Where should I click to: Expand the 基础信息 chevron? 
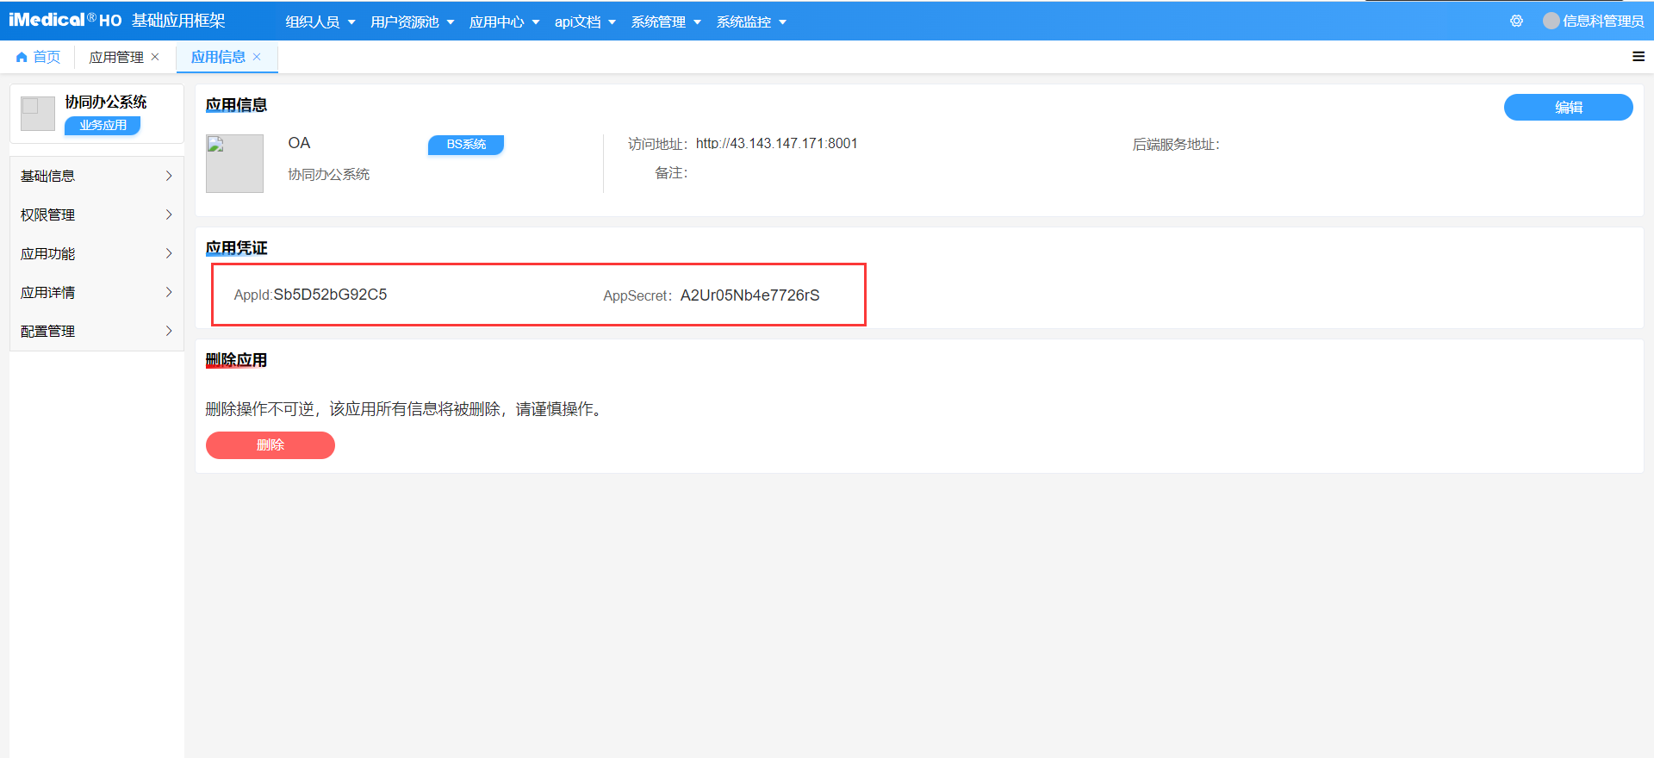169,176
